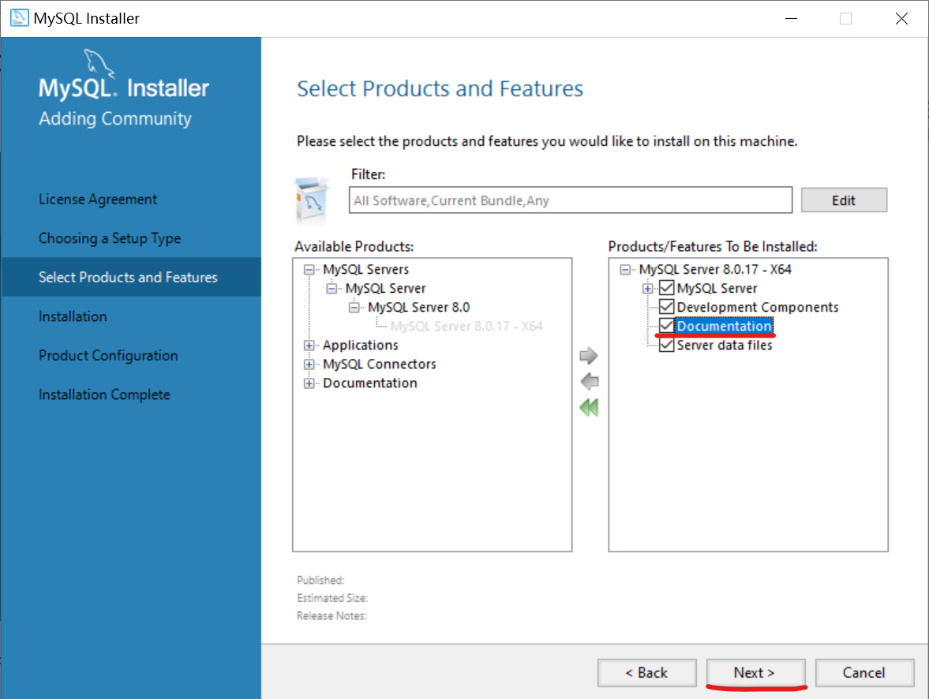Expand the Applications node
The image size is (929, 699).
click(x=309, y=346)
